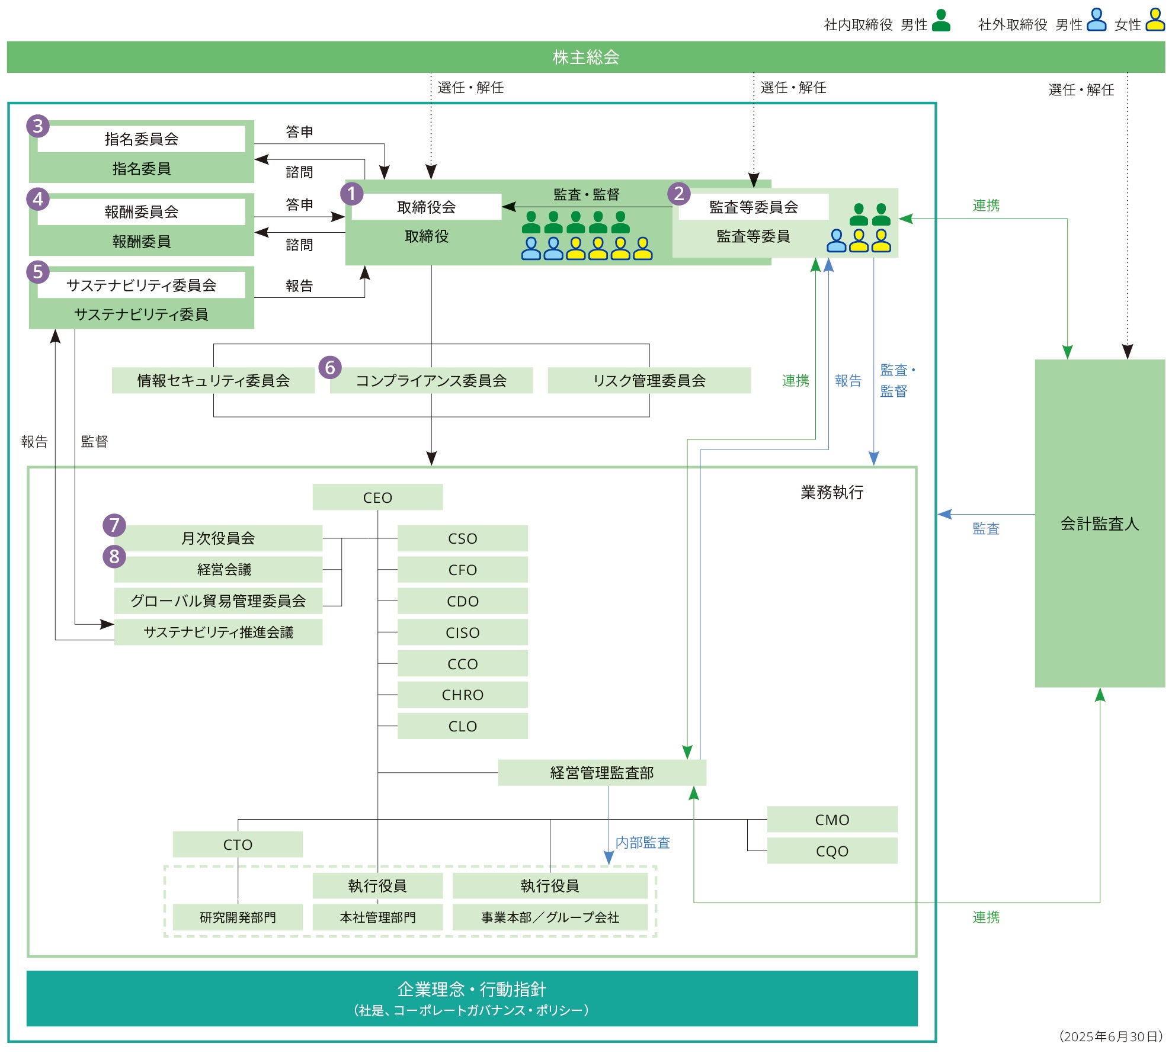Click the CQO box
The width and height of the screenshot is (1172, 1053).
click(832, 851)
